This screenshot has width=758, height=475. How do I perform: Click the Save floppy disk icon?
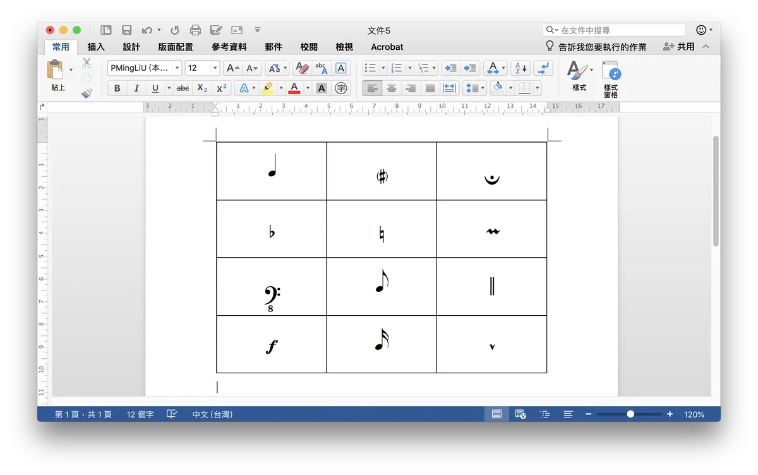click(x=126, y=30)
